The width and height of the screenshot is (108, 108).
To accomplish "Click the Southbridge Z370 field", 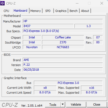I will point(63,42).
